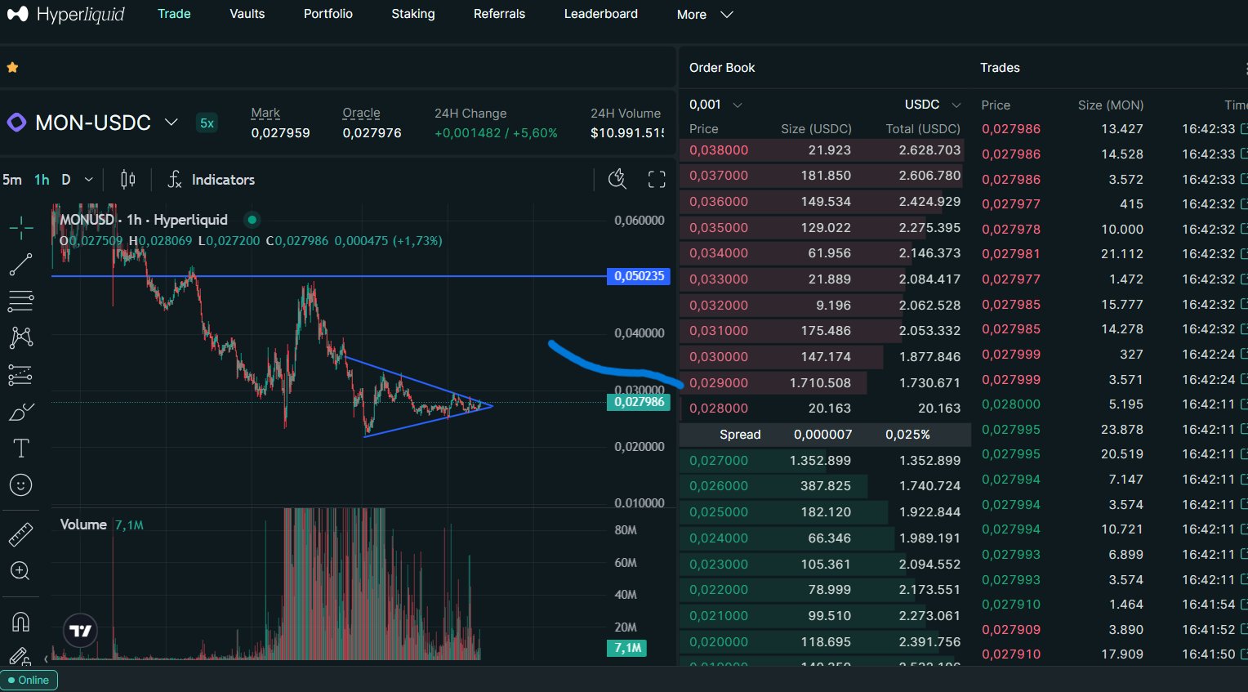
Task: Open the Staking page
Action: [x=413, y=14]
